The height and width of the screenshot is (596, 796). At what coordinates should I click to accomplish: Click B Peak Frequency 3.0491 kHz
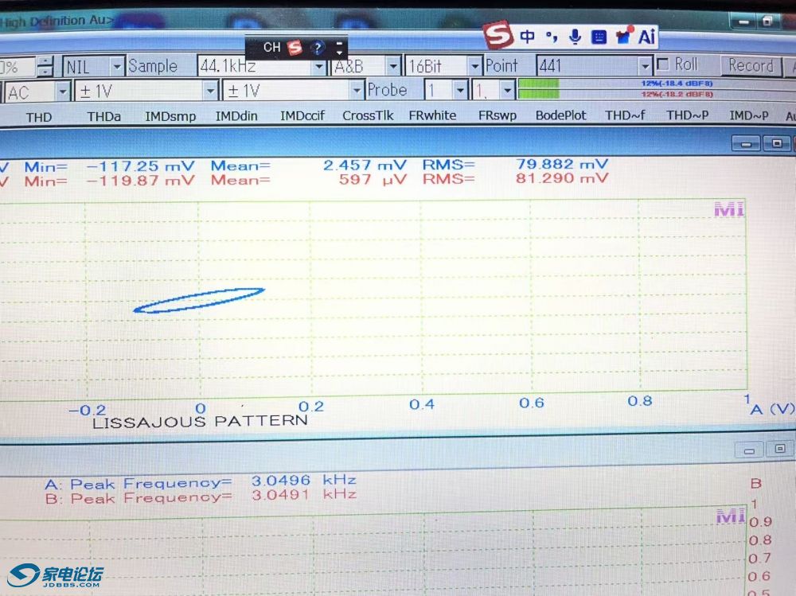pos(201,497)
